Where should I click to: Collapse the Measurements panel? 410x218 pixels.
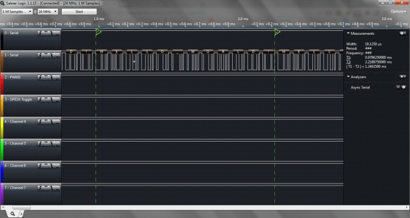click(x=348, y=34)
